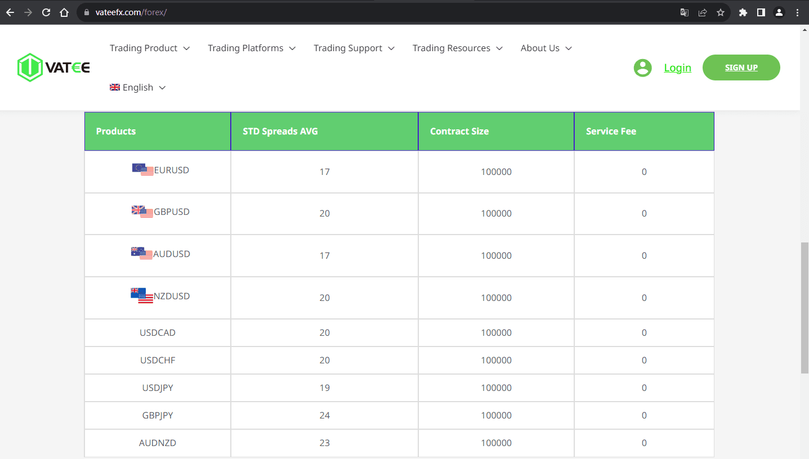809x459 pixels.
Task: Click the EURUSD service fee 0
Action: click(x=644, y=172)
